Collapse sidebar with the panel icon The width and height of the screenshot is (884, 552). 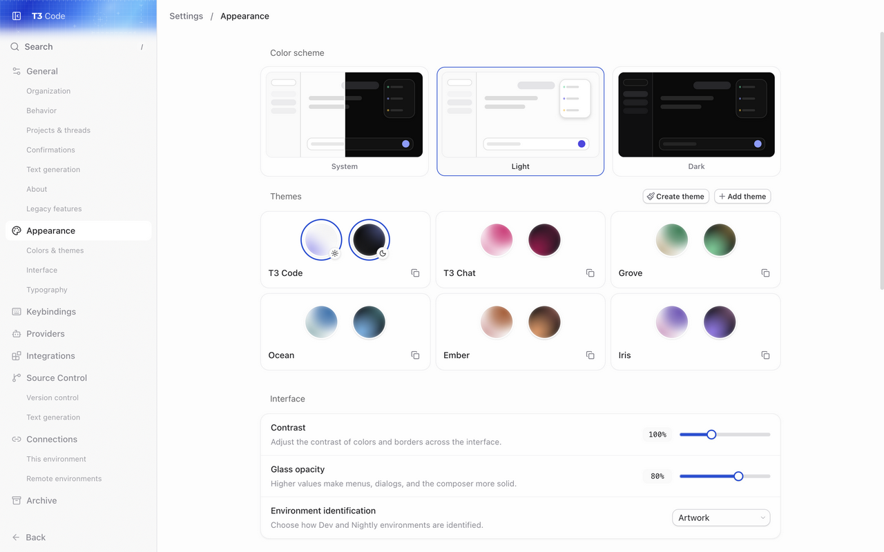17,16
